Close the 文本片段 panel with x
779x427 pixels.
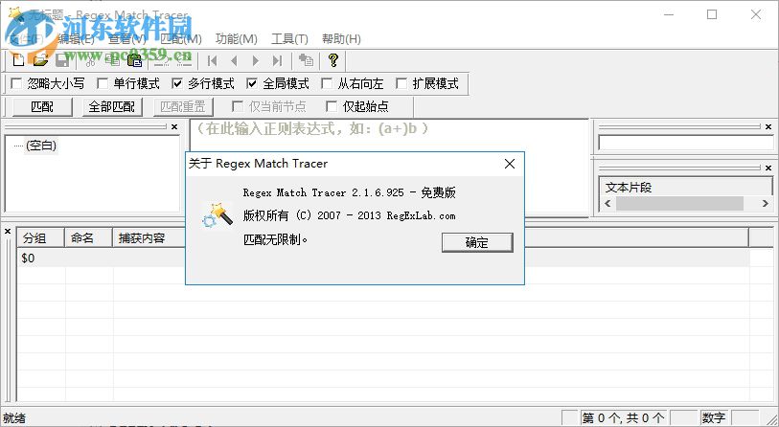[768, 168]
